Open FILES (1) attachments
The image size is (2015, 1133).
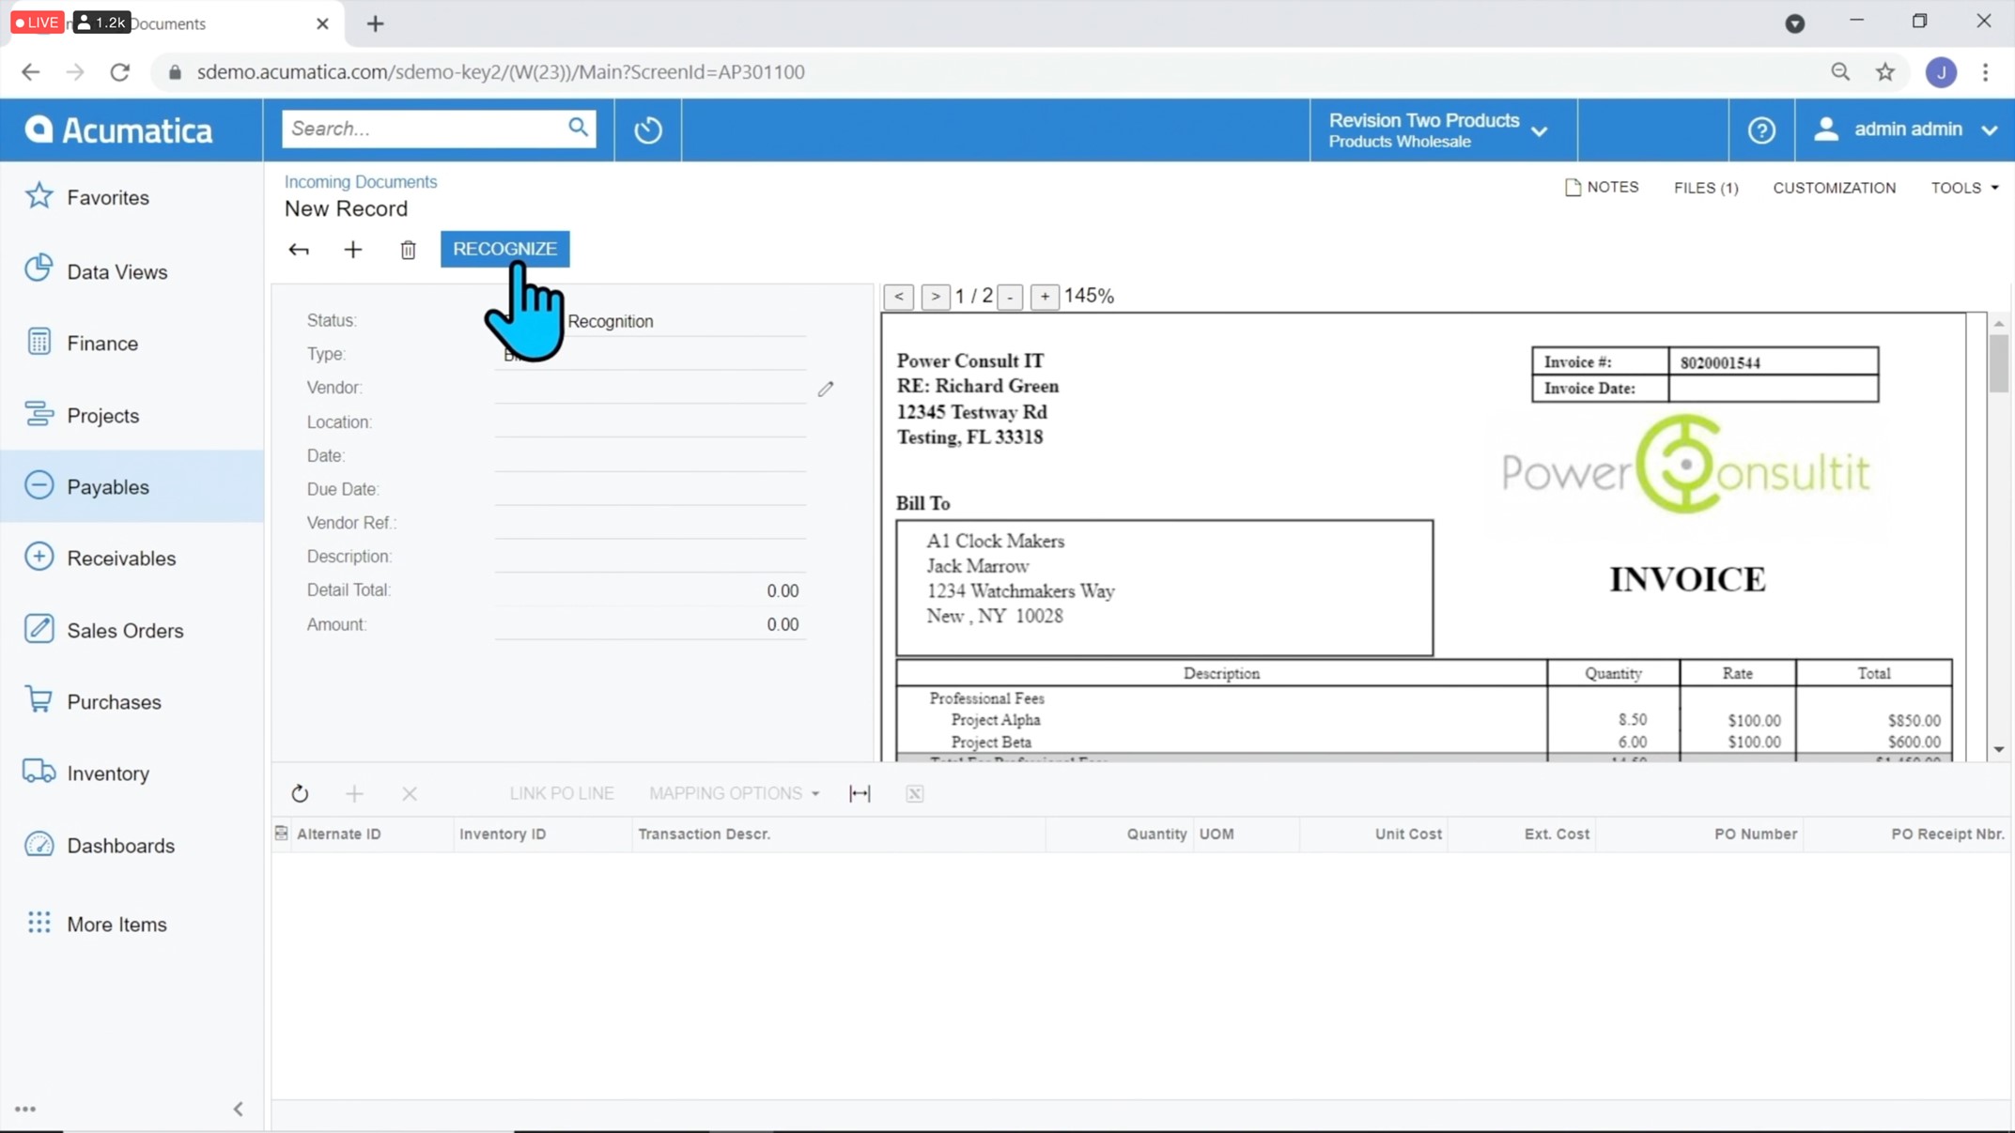pos(1706,188)
